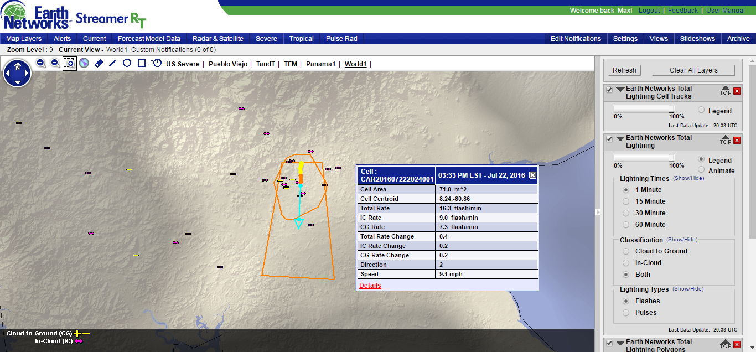Image resolution: width=756 pixels, height=352 pixels.
Task: Open the Slideshows menu
Action: pyautogui.click(x=697, y=39)
